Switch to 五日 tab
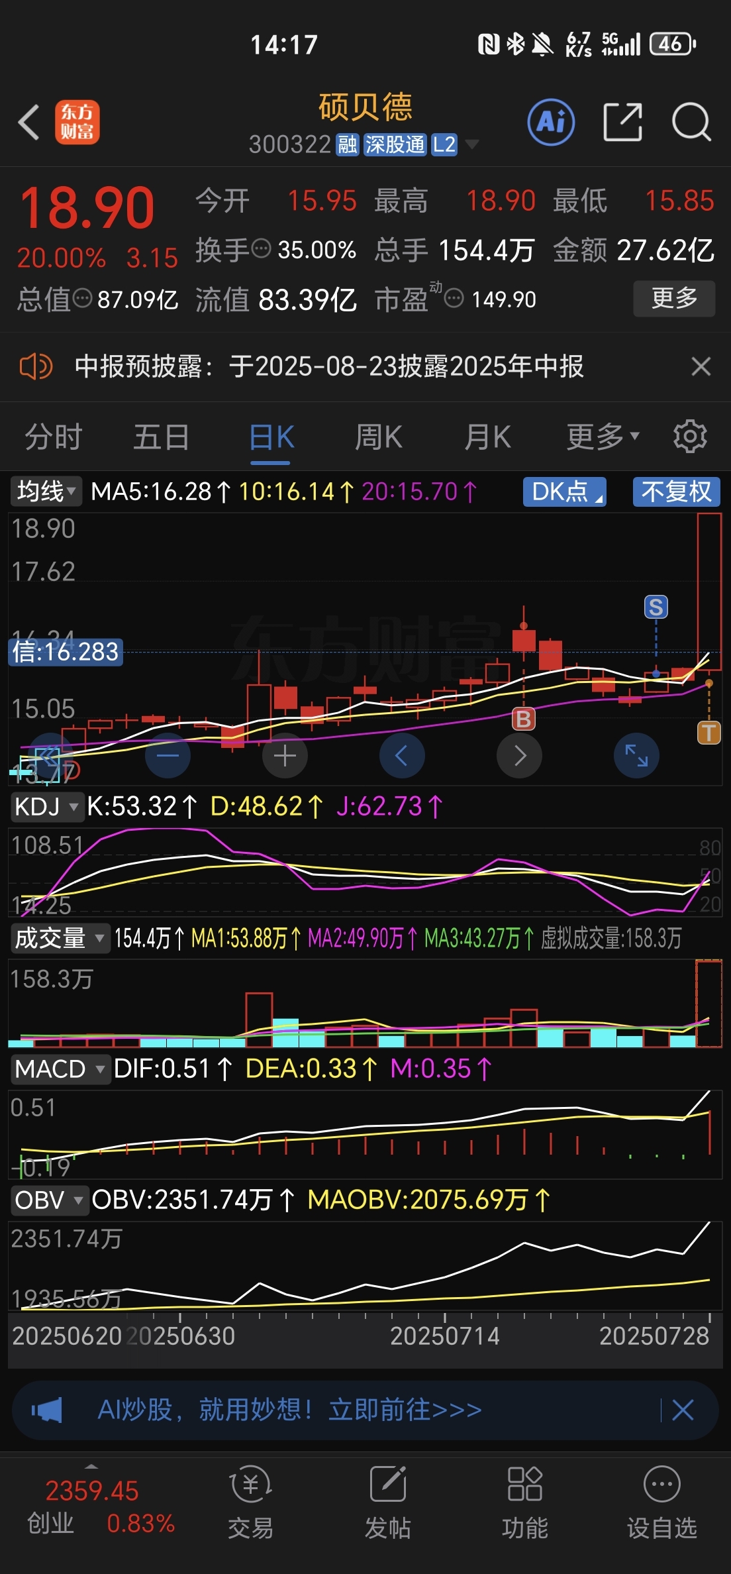Screen dimensions: 731x1574 pos(162,437)
